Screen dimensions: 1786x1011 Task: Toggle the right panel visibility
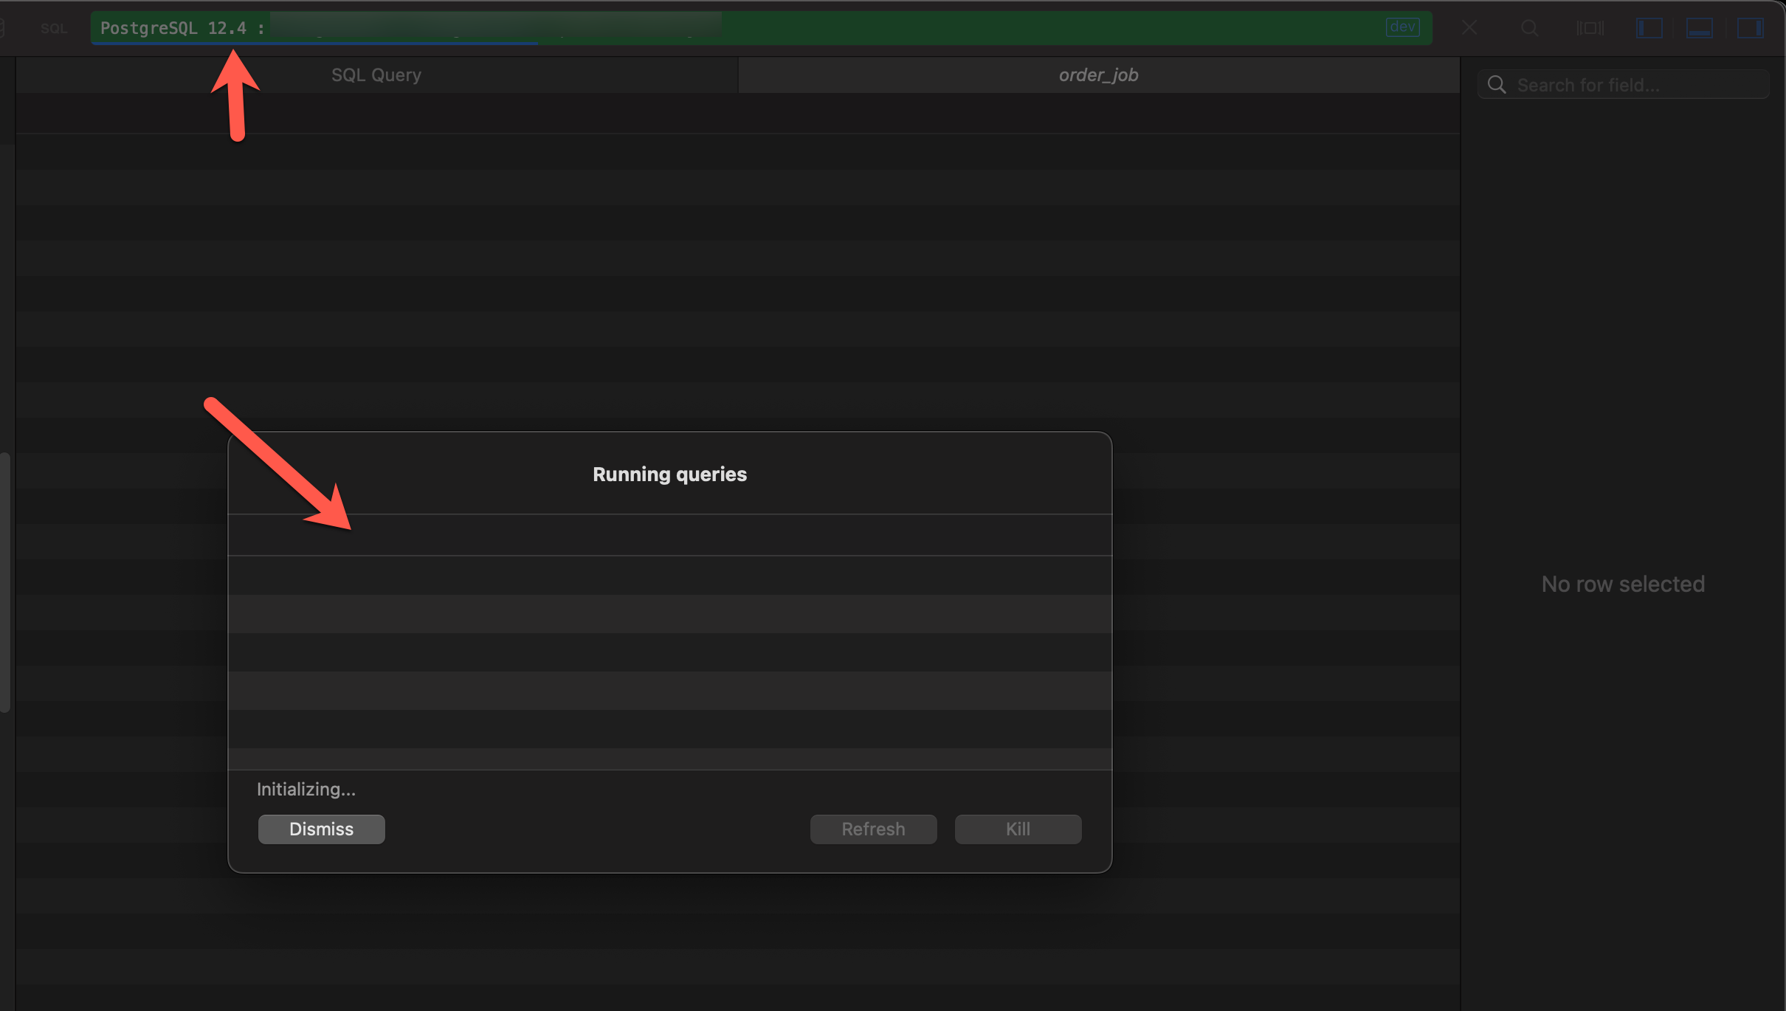point(1750,28)
